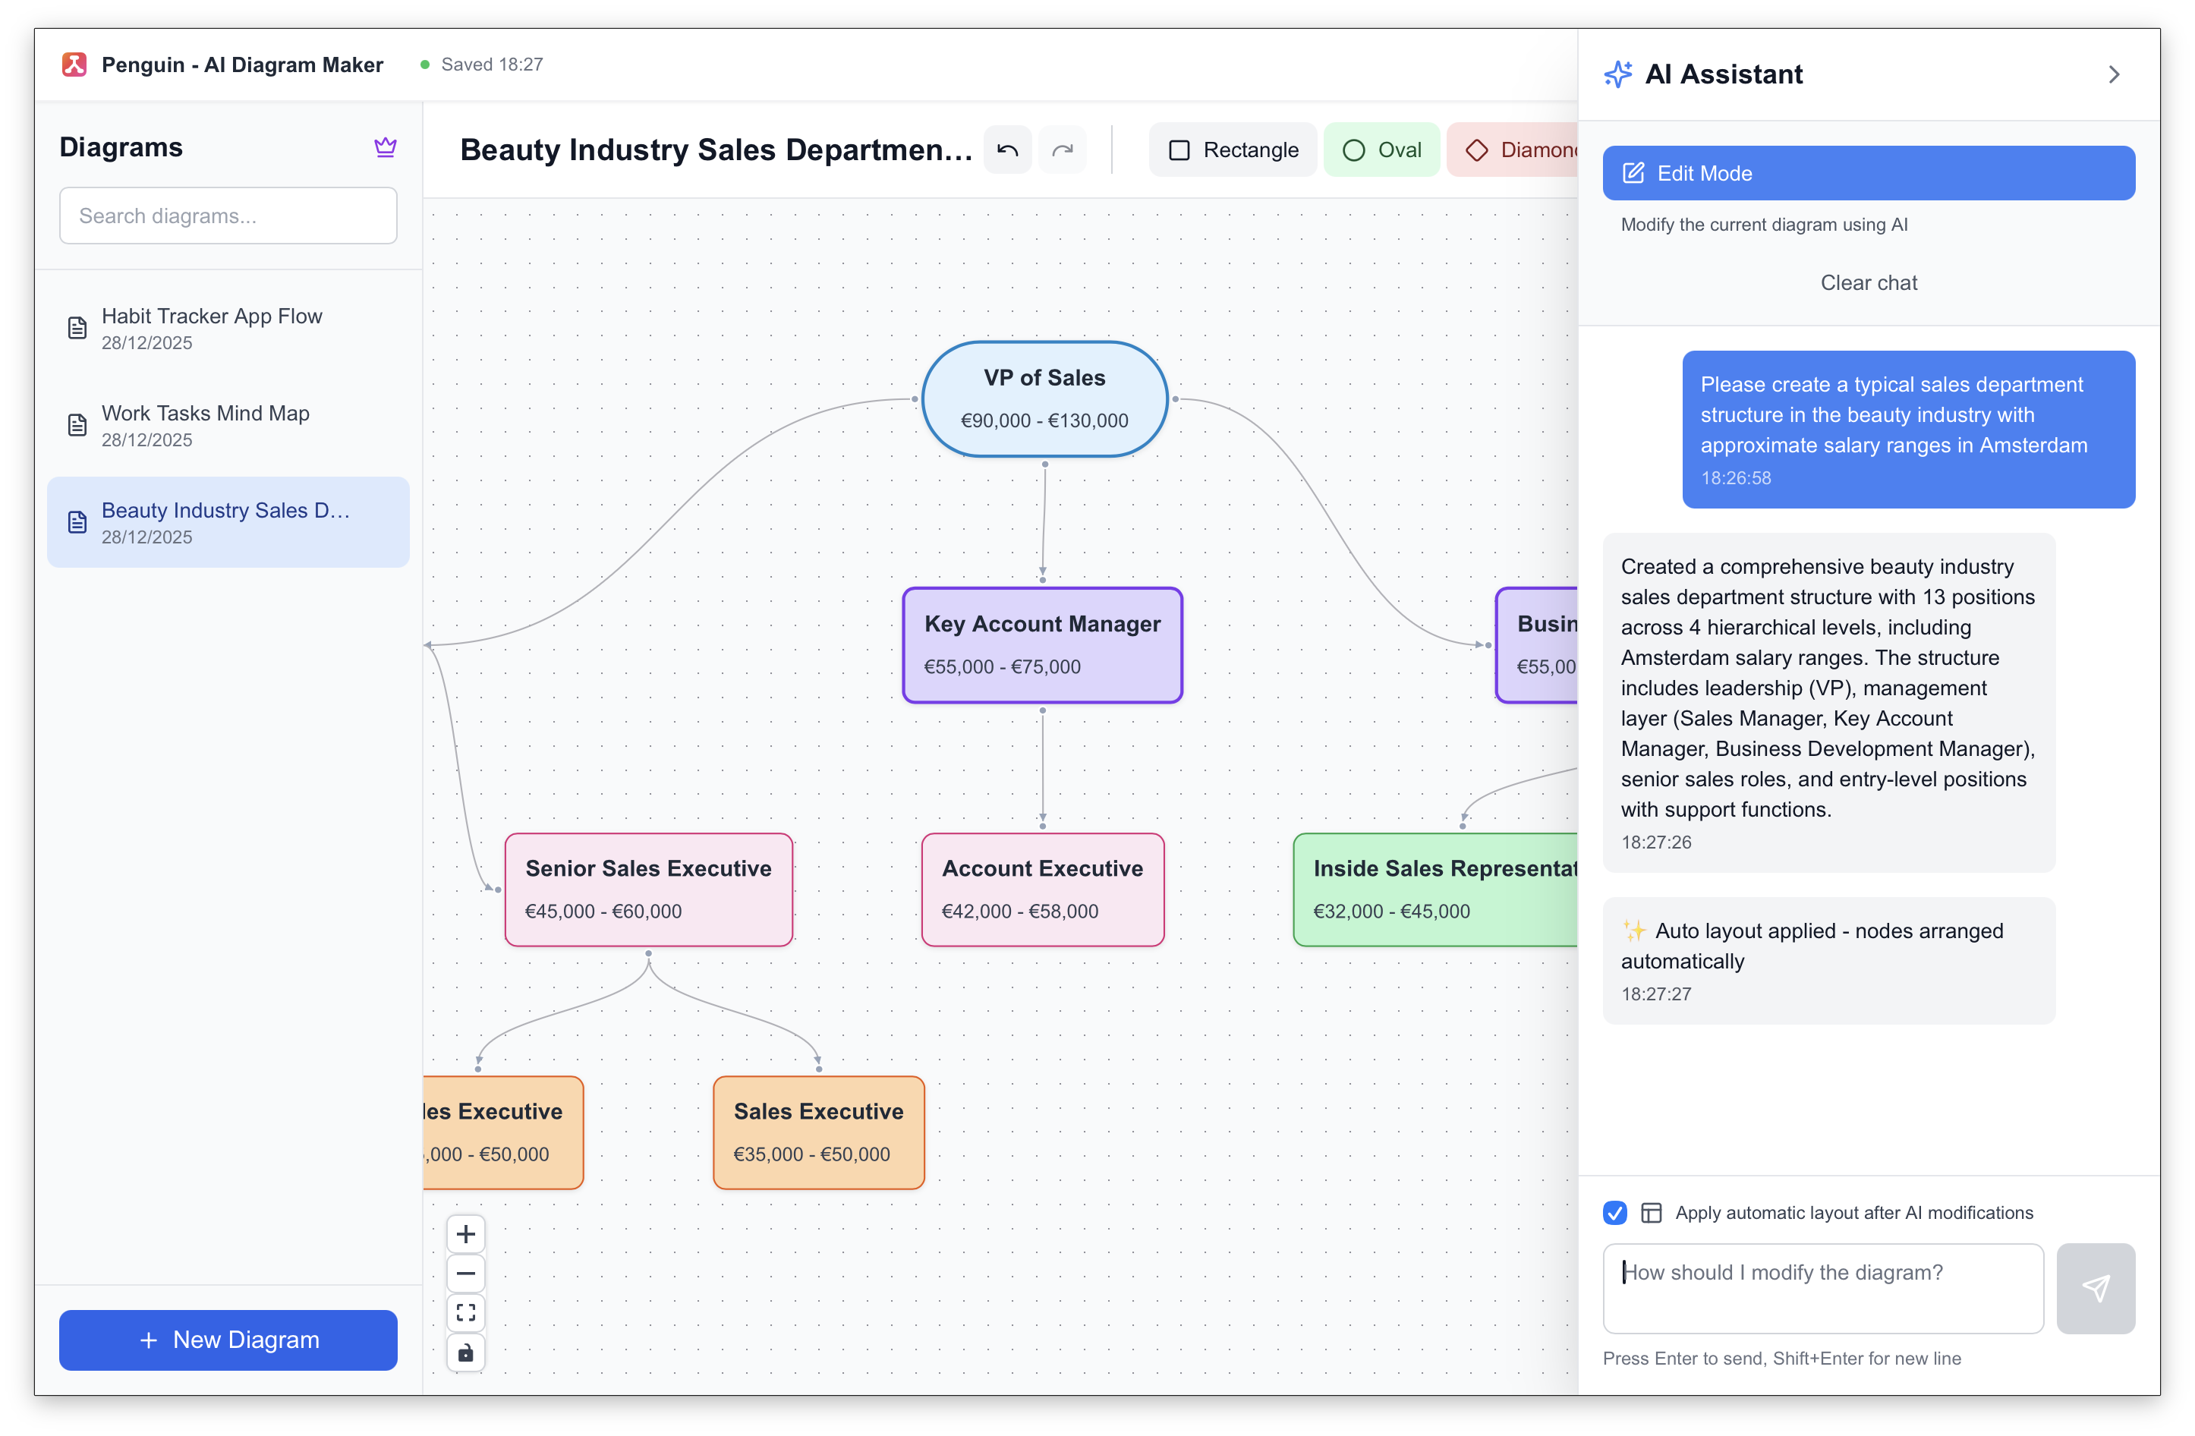Lock the canvas with the padlock control

tap(466, 1352)
